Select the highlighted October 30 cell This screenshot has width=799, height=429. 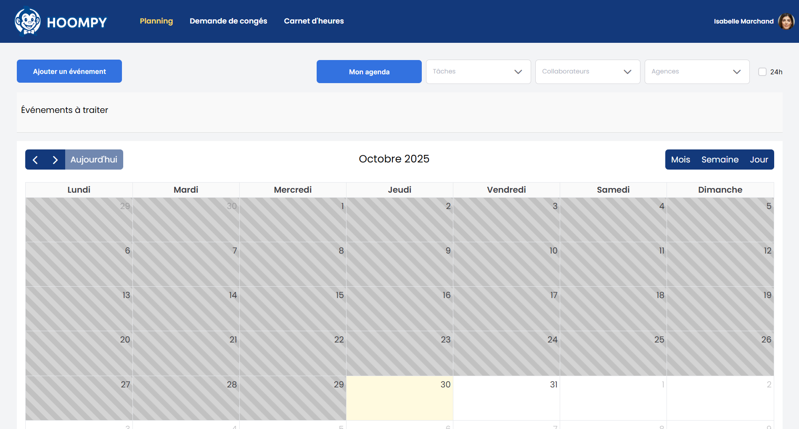[399, 399]
